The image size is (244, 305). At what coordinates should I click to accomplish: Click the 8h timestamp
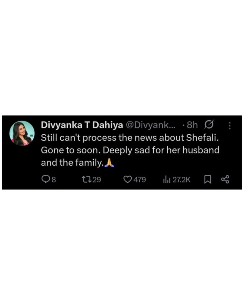pos(192,125)
